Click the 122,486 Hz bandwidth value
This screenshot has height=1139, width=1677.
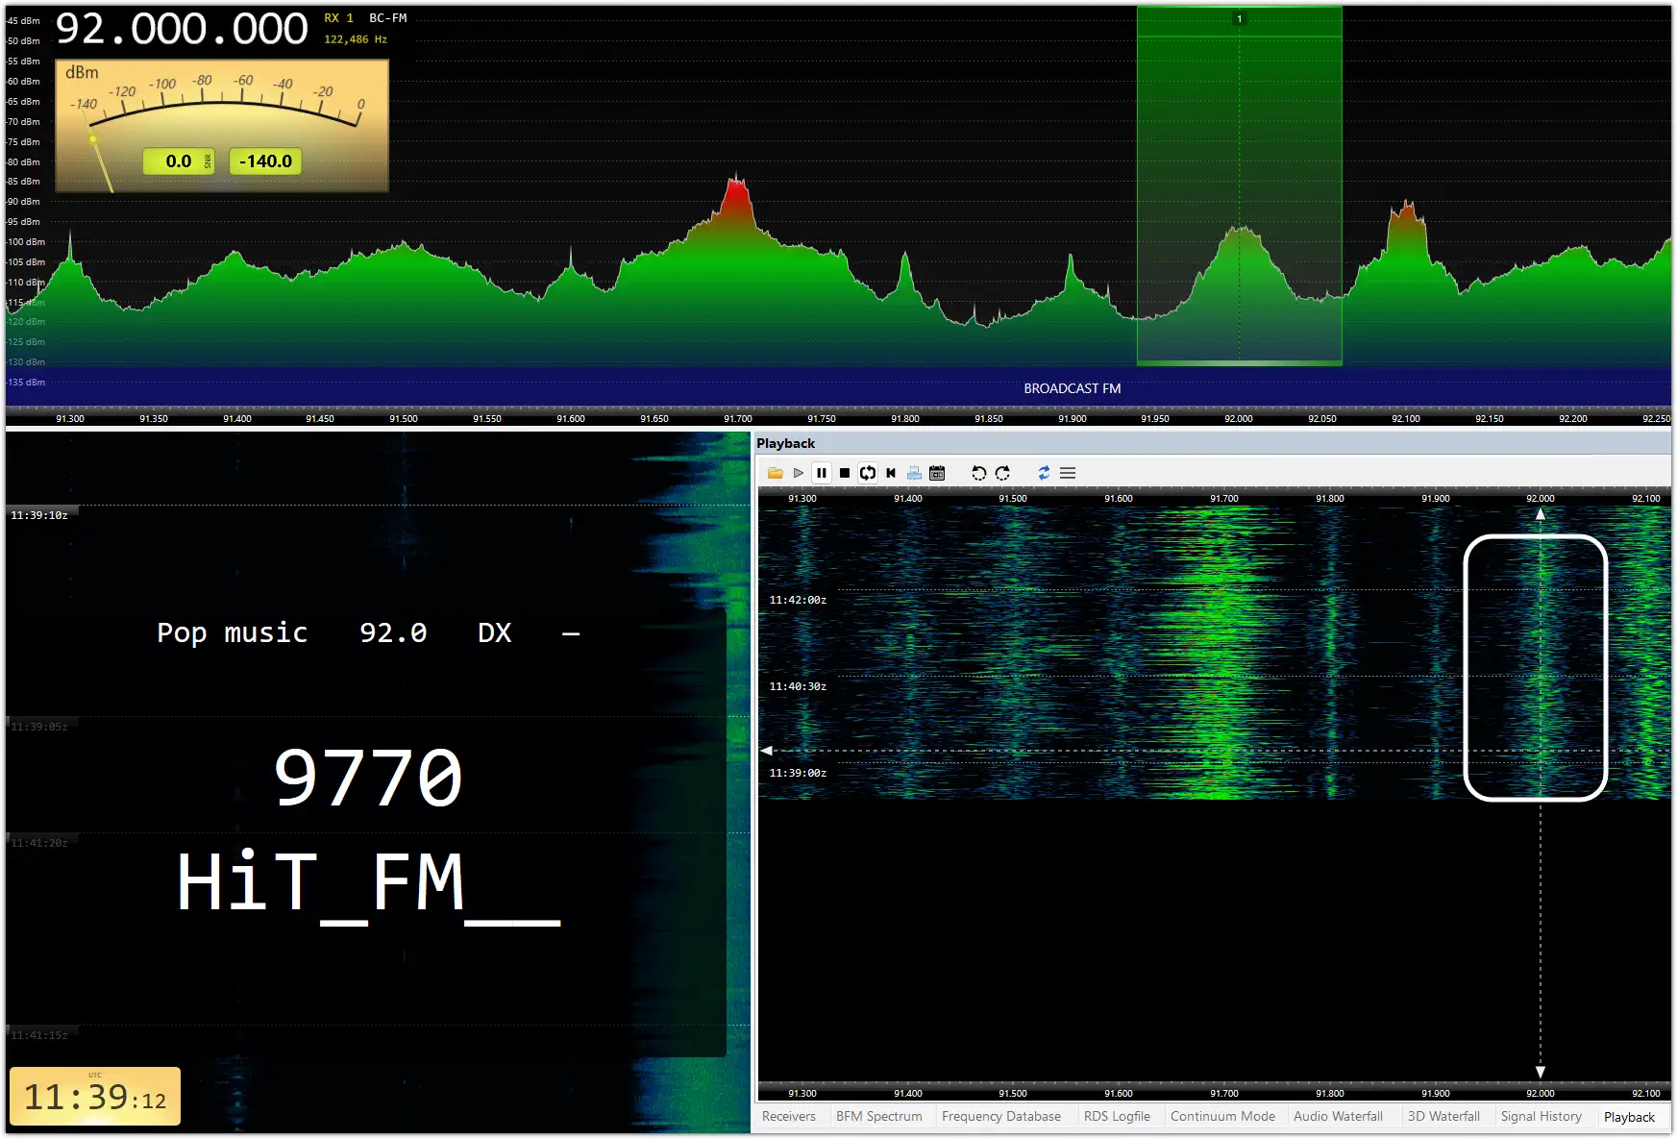(356, 39)
